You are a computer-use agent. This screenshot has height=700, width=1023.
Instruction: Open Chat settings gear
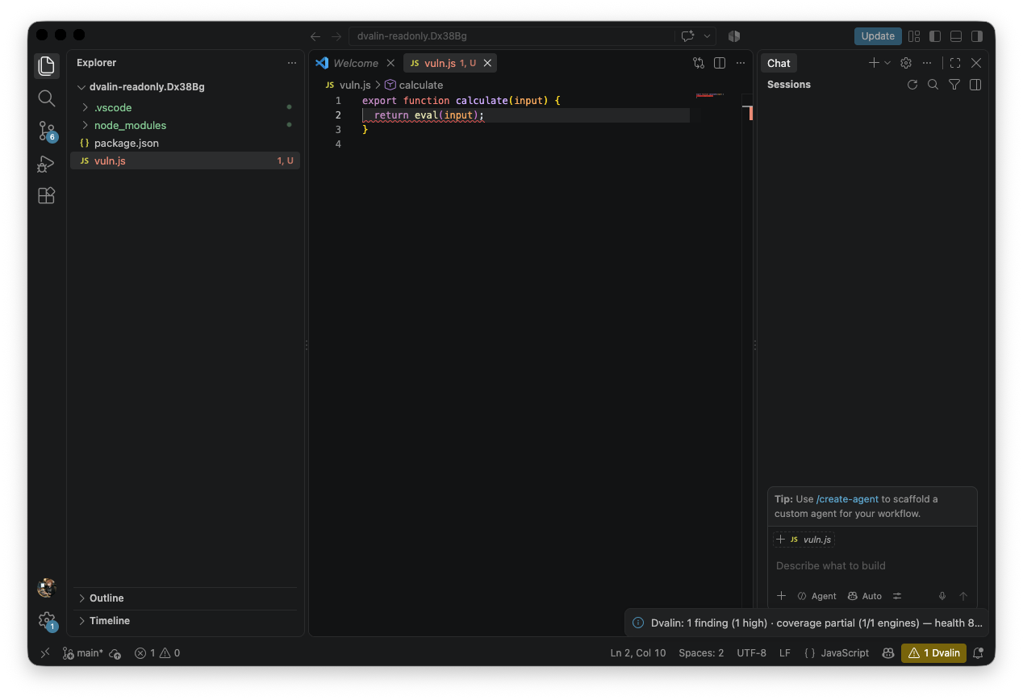(906, 63)
